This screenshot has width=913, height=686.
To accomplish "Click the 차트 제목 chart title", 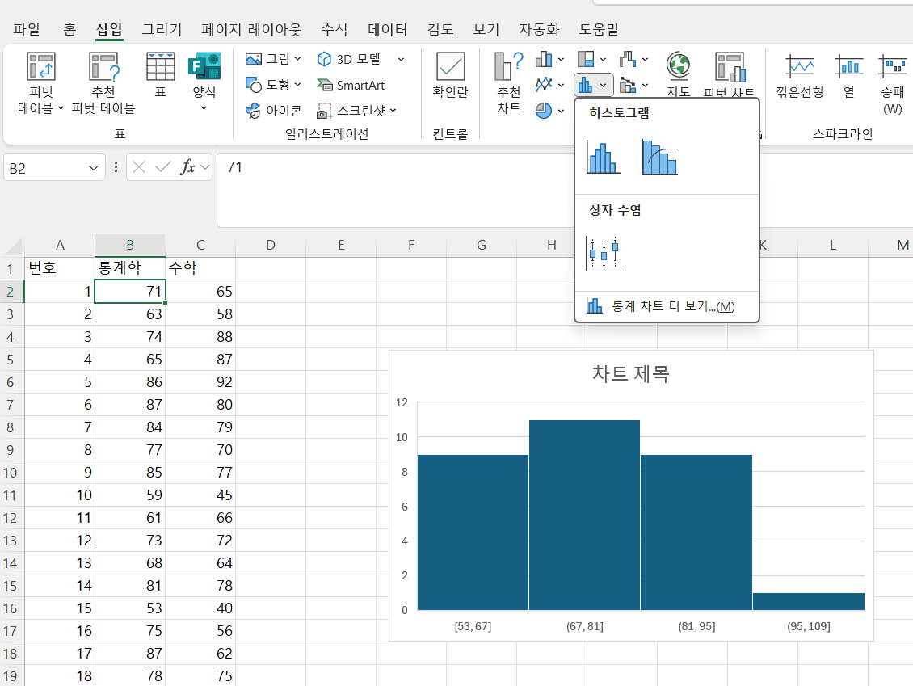I will click(630, 373).
